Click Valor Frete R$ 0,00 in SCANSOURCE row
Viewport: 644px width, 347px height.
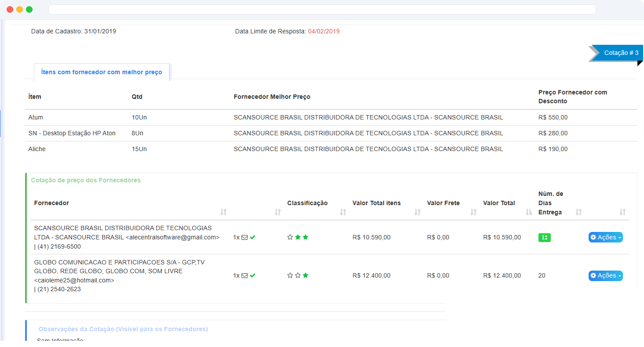438,237
